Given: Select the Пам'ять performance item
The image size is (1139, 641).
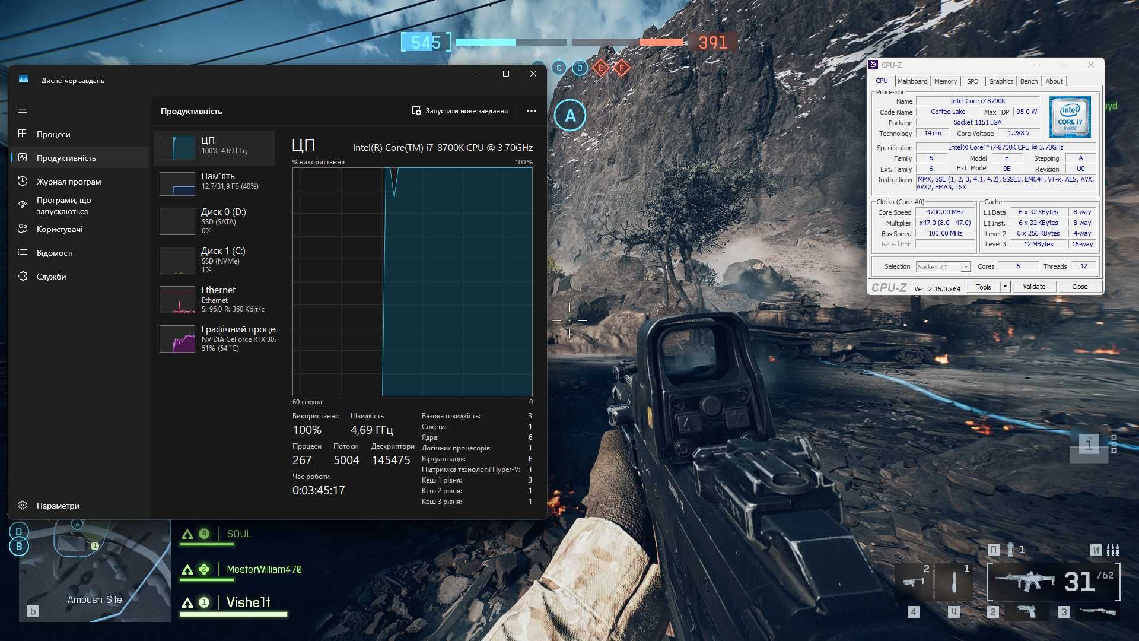Looking at the screenshot, I should tap(214, 183).
